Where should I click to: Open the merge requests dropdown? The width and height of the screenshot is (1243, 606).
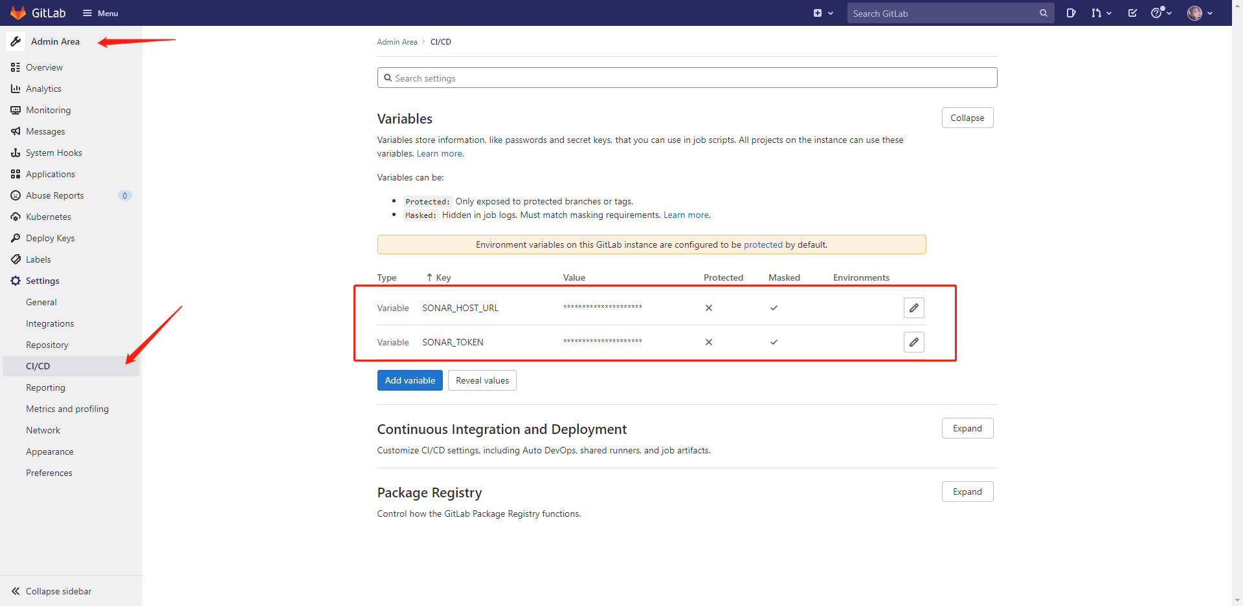[x=1101, y=13]
